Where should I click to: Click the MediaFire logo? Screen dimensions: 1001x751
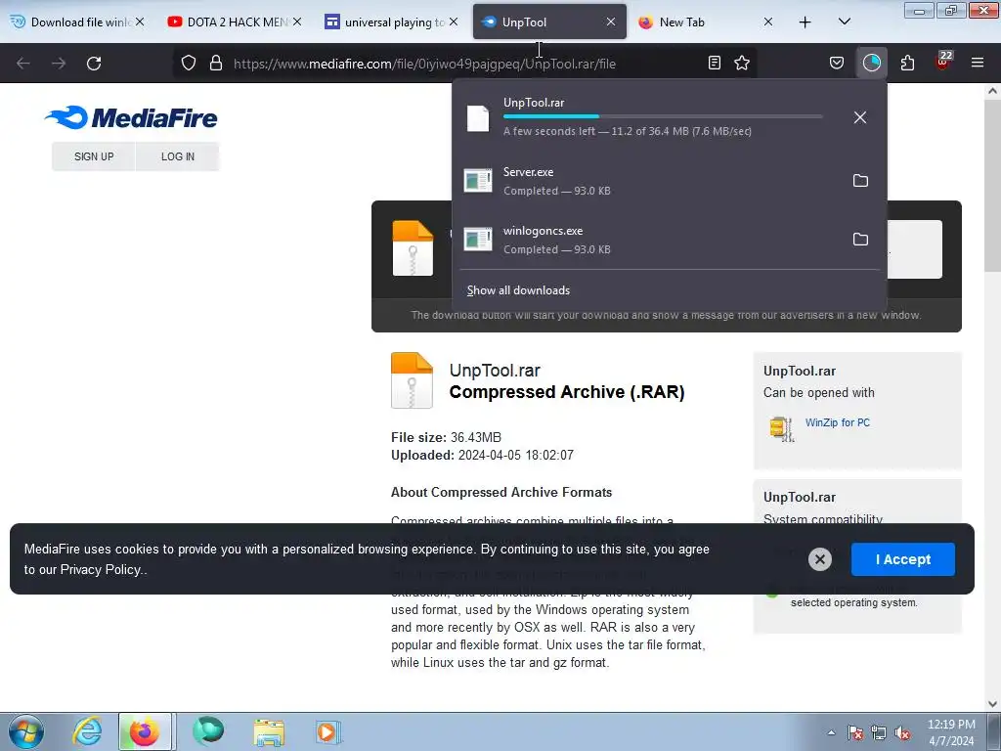(x=131, y=117)
